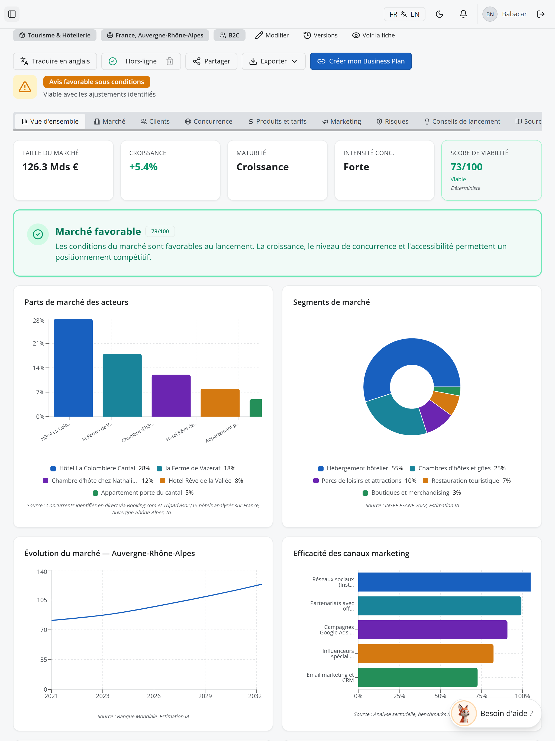Click Créer mon Business Plan button
The image size is (555, 741).
361,61
